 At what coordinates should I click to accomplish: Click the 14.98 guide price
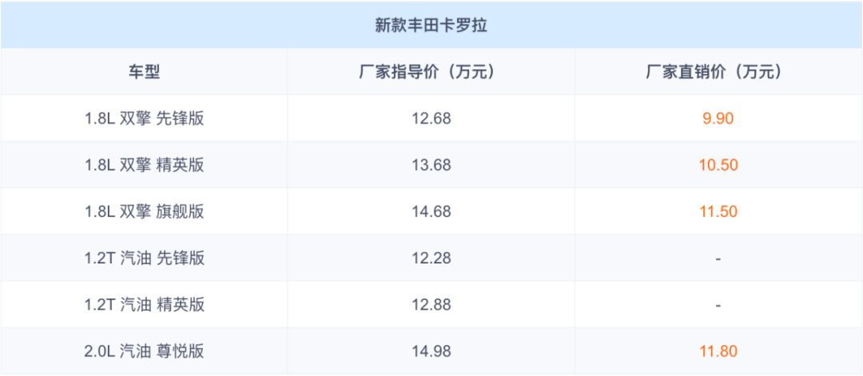point(431,350)
